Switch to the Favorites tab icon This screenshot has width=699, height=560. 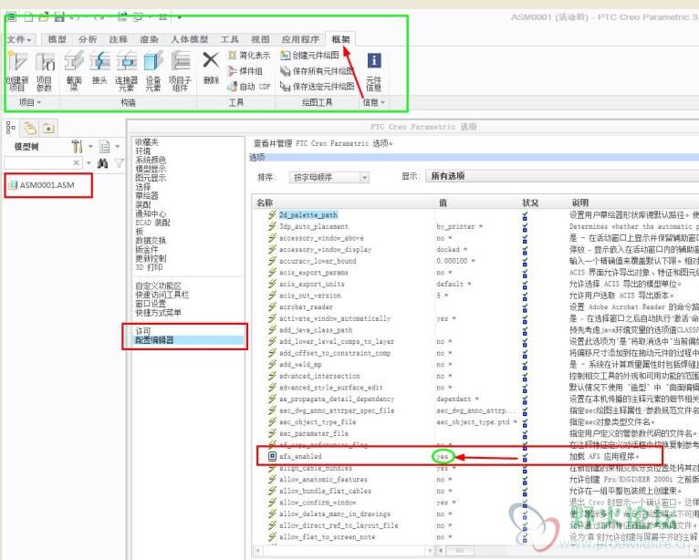pos(48,129)
